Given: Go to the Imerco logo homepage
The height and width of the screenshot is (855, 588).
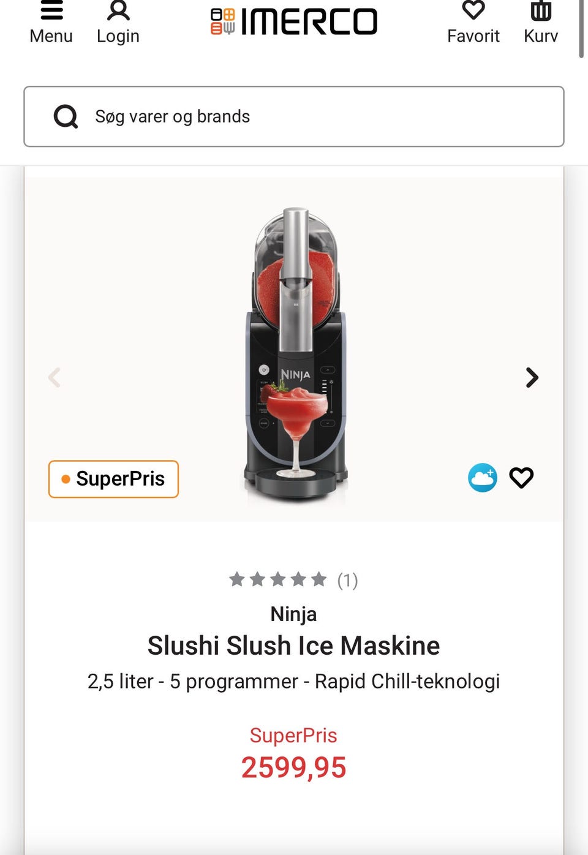Looking at the screenshot, I should pyautogui.click(x=294, y=22).
